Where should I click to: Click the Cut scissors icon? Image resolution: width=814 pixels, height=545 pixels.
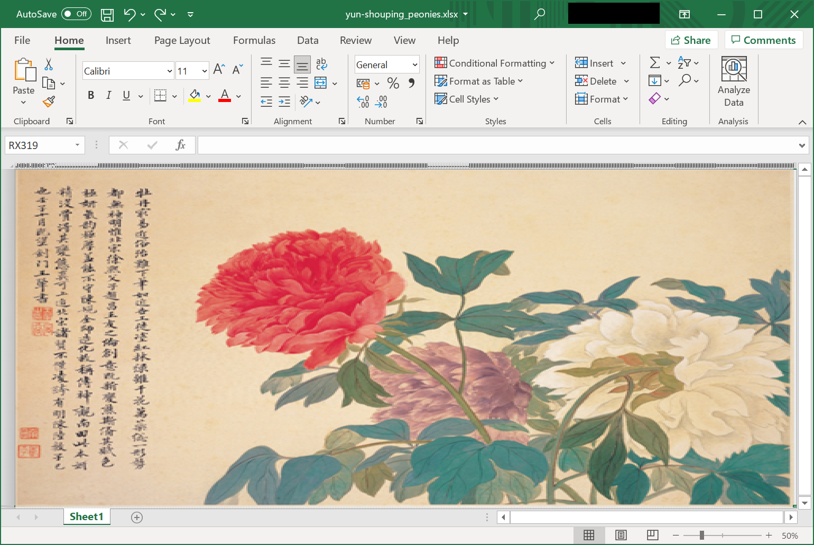click(x=49, y=64)
